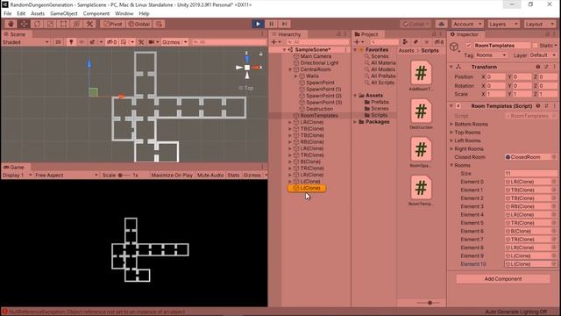Open the Assets menu
Viewport: 561px width, 316px height.
(x=38, y=14)
